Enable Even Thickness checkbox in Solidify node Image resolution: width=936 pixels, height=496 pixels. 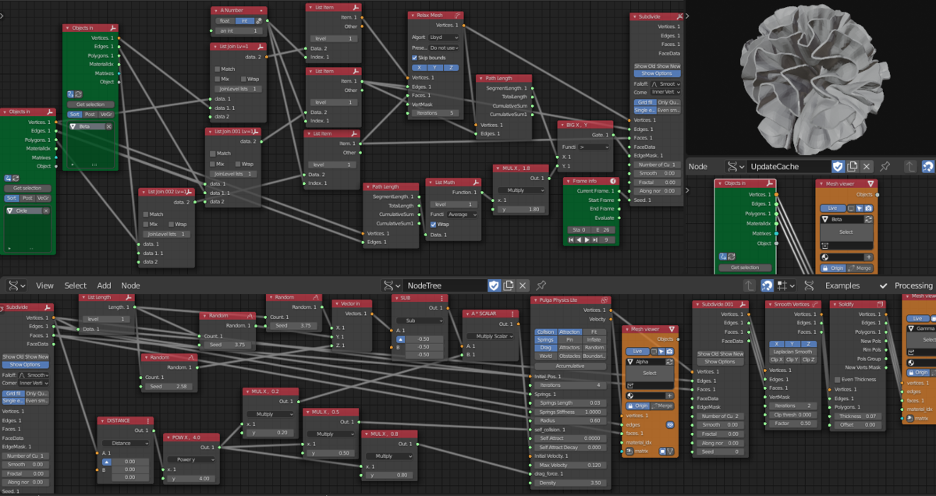pyautogui.click(x=838, y=379)
